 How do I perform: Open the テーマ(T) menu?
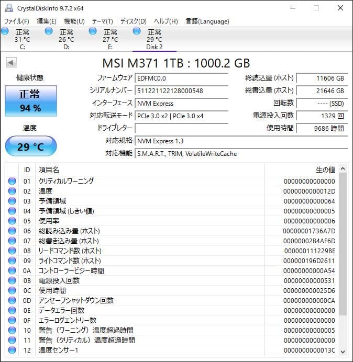tap(103, 21)
